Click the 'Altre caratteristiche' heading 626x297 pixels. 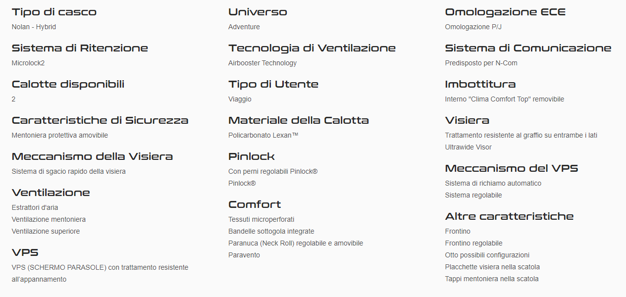point(509,216)
